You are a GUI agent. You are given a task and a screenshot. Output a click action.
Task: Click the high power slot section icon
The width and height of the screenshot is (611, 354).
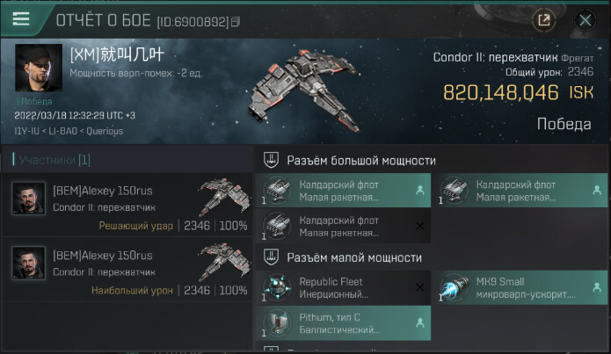click(x=271, y=160)
